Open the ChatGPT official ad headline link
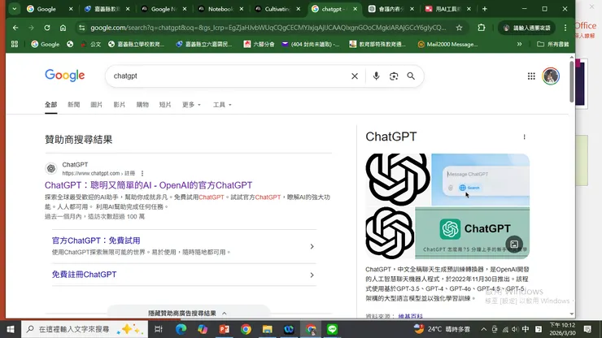 [x=148, y=185]
